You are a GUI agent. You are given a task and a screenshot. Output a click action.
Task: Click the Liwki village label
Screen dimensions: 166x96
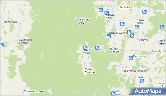(140, 77)
